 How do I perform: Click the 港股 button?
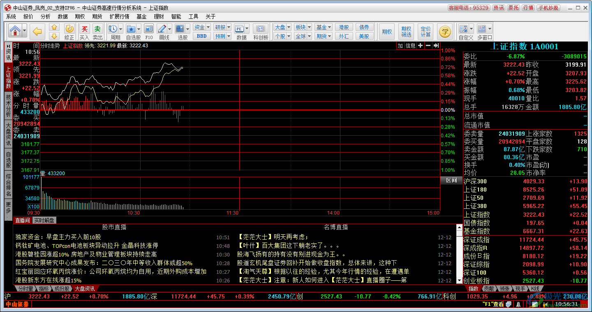coord(344,27)
